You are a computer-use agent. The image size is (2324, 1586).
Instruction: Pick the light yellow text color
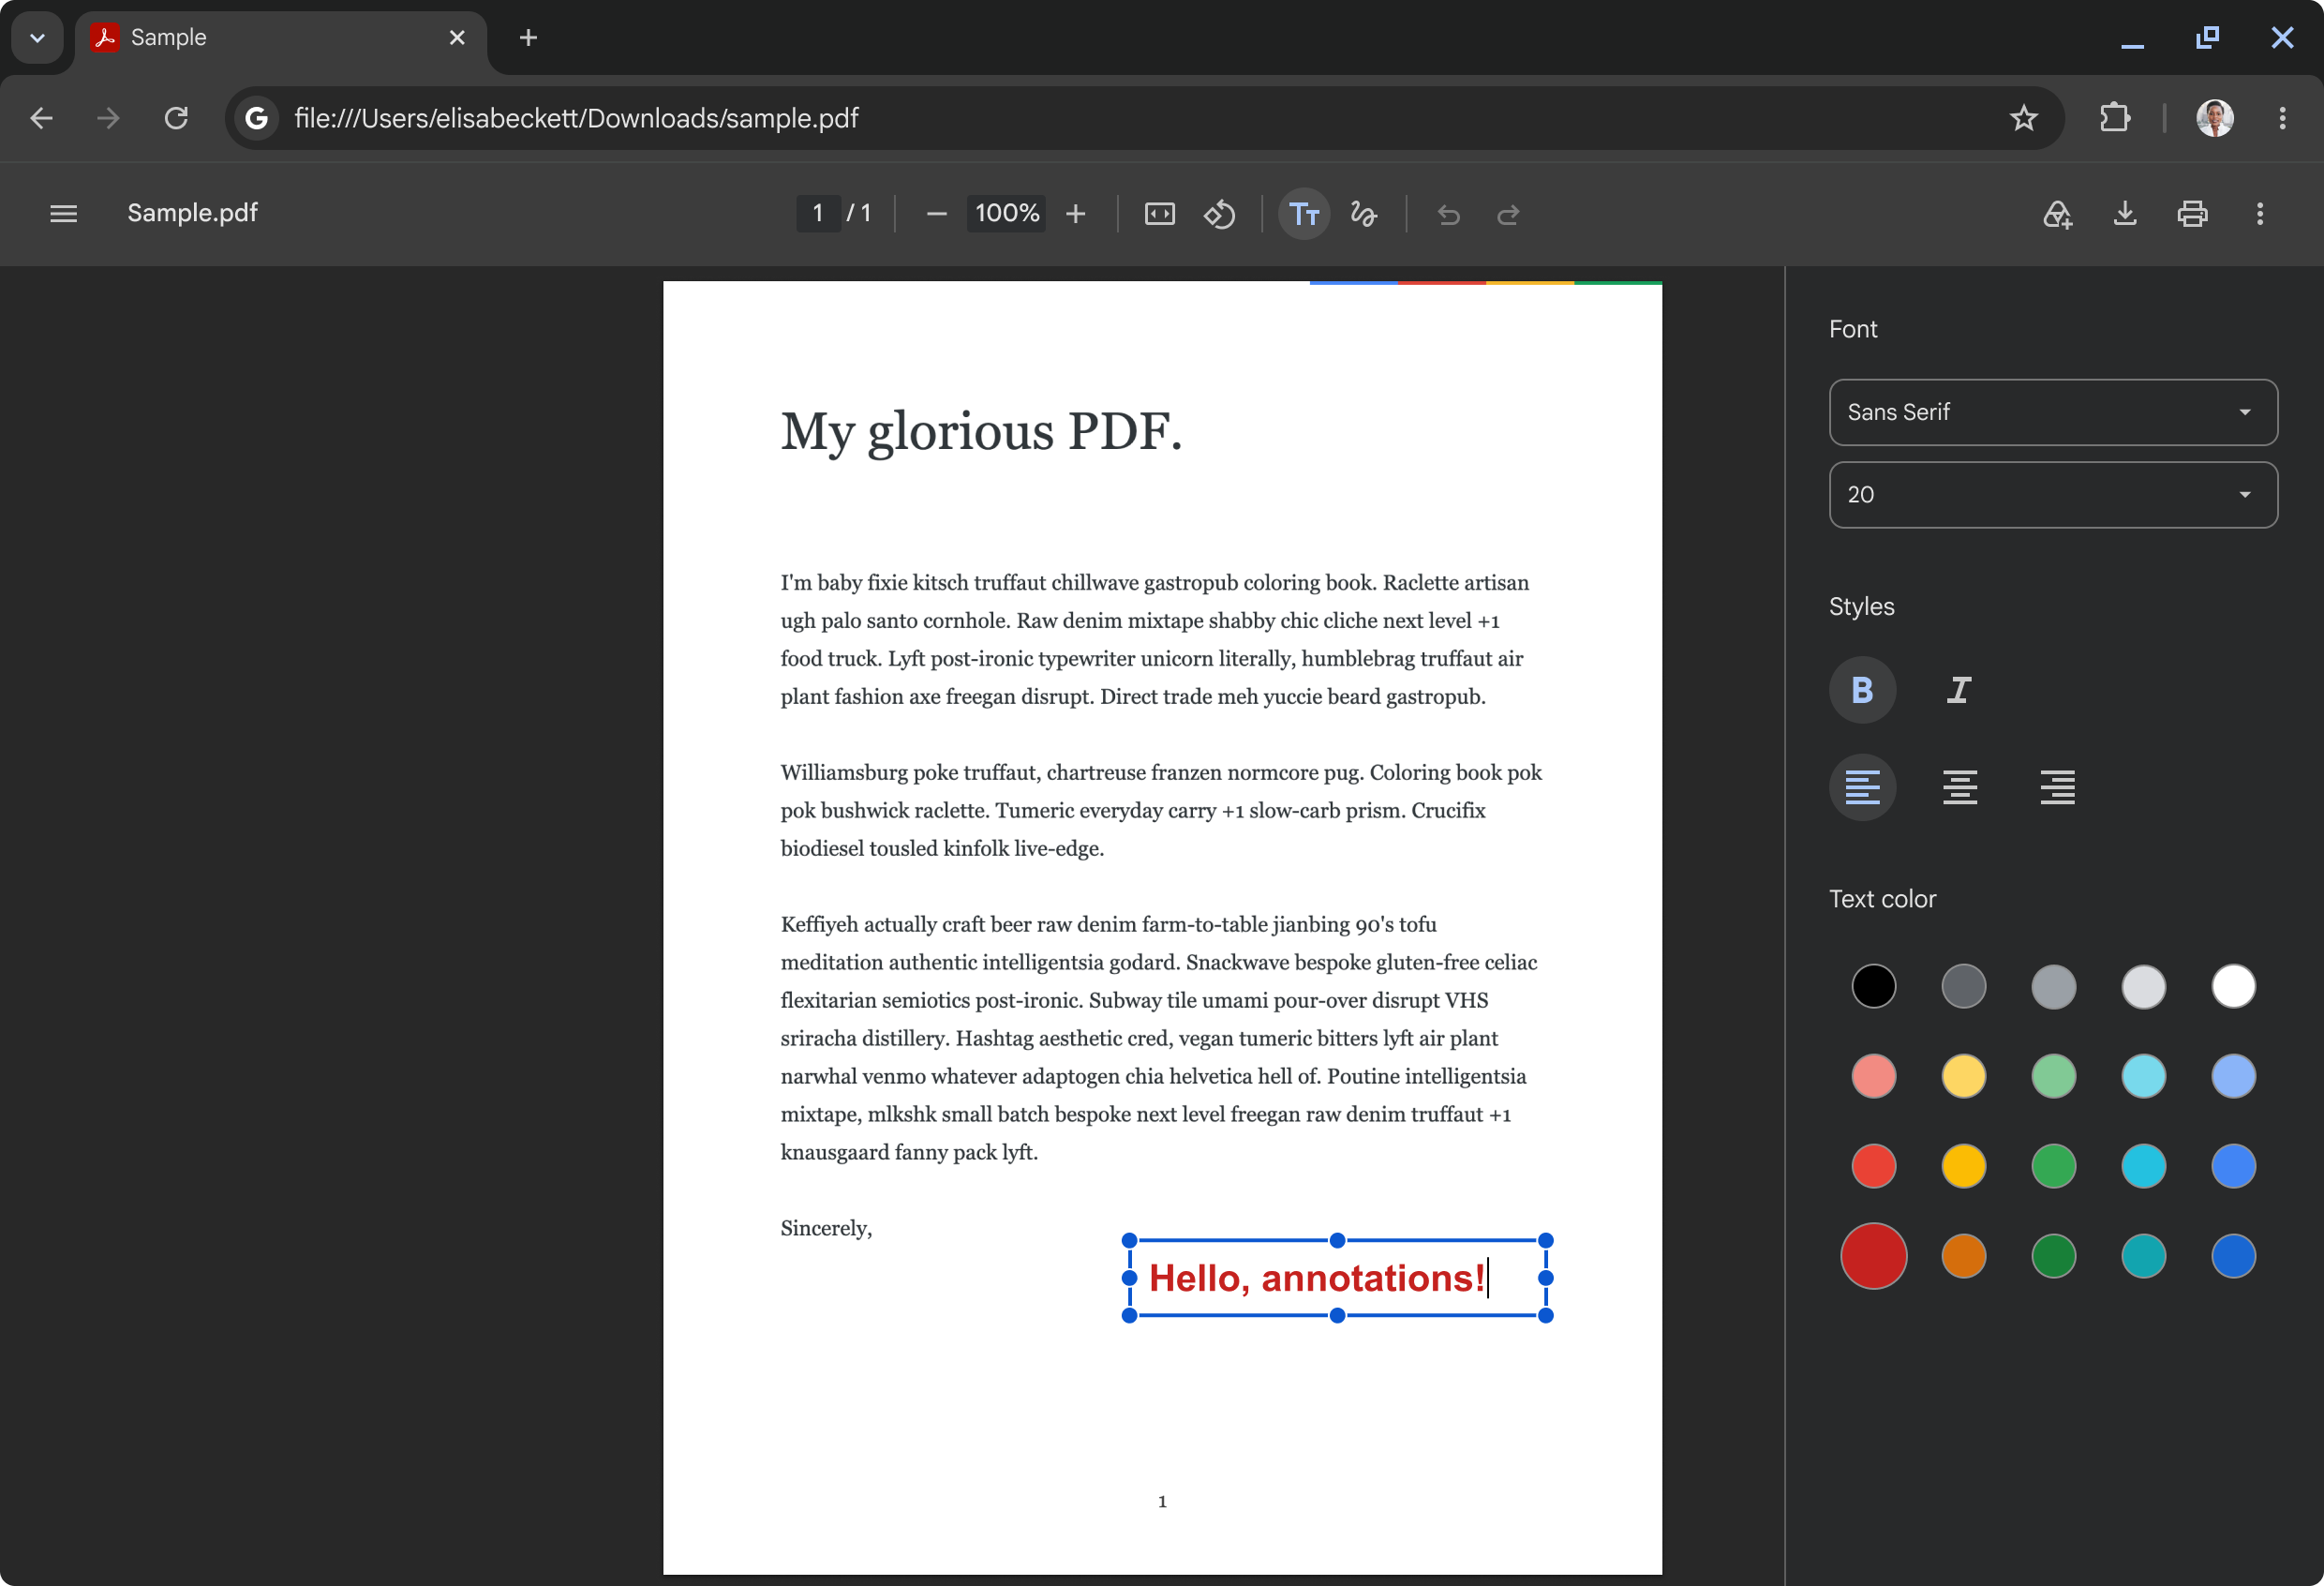[1963, 1076]
